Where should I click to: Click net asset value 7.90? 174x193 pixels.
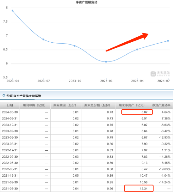(144, 144)
